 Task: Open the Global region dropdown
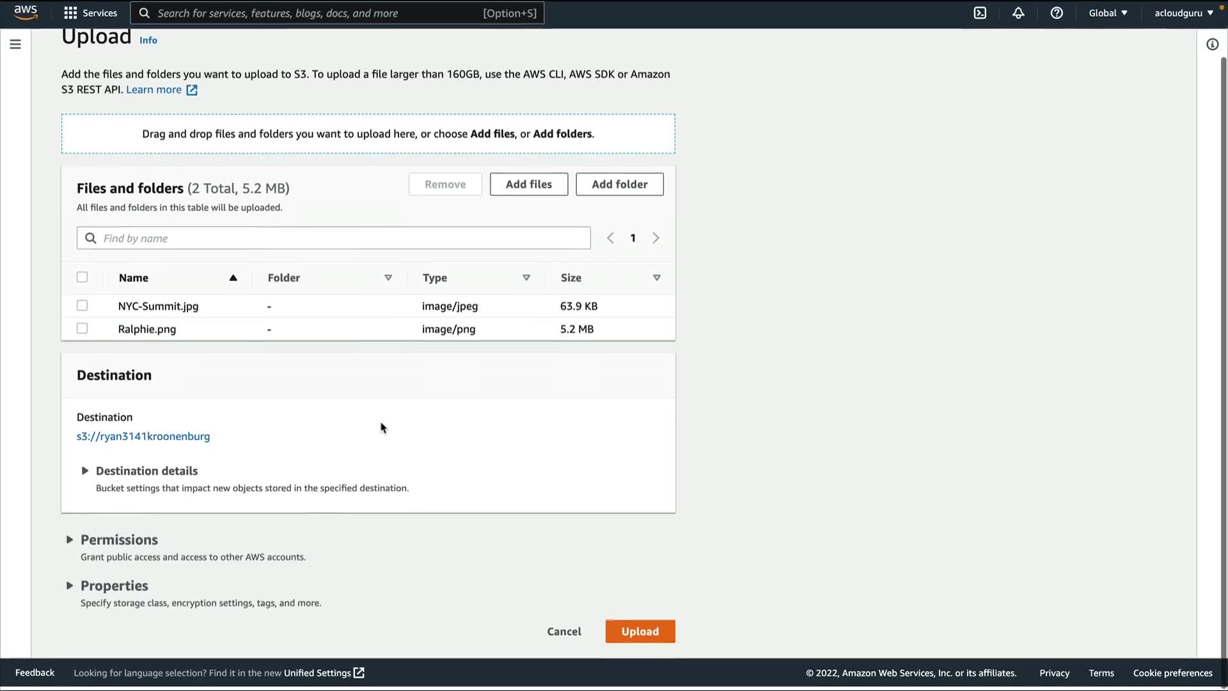(x=1108, y=13)
